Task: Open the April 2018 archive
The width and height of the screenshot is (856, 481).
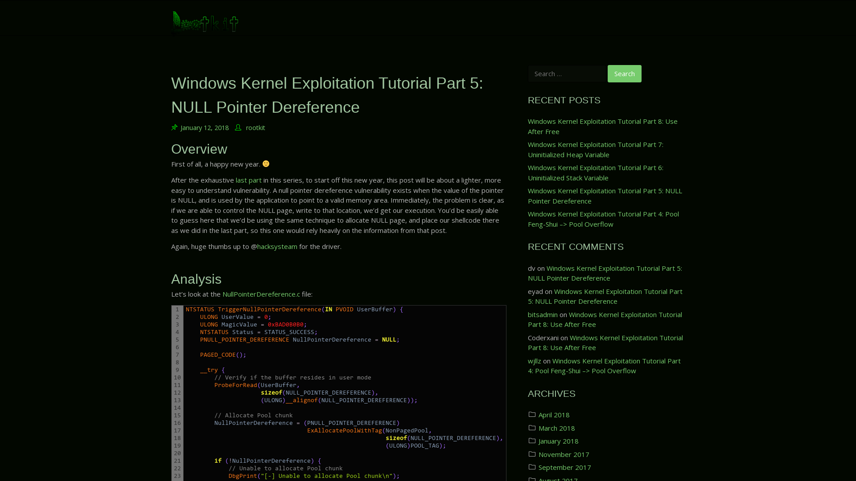Action: tap(554, 415)
